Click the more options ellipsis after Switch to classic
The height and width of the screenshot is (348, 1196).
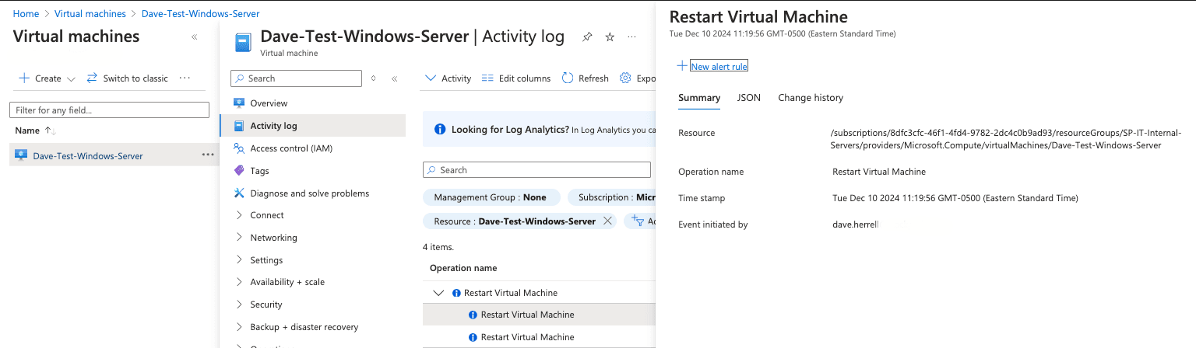click(x=185, y=78)
